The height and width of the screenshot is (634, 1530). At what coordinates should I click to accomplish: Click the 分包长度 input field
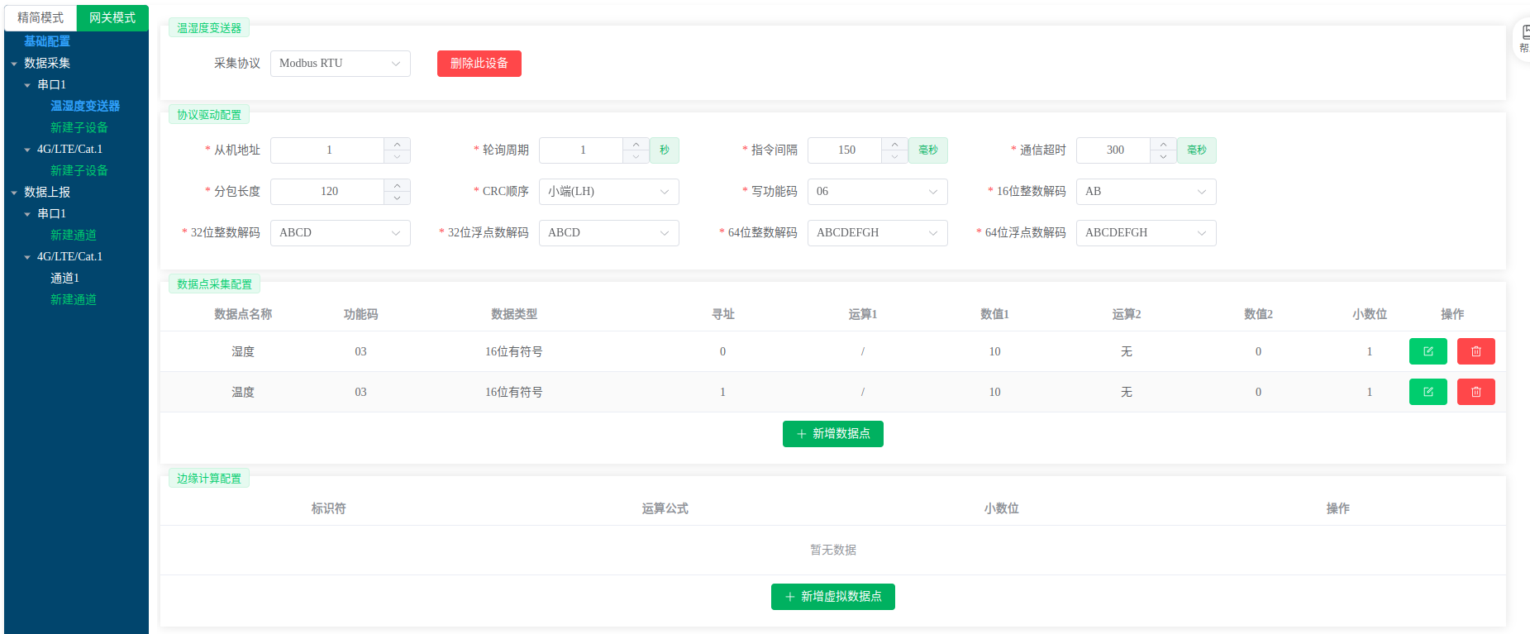[328, 192]
